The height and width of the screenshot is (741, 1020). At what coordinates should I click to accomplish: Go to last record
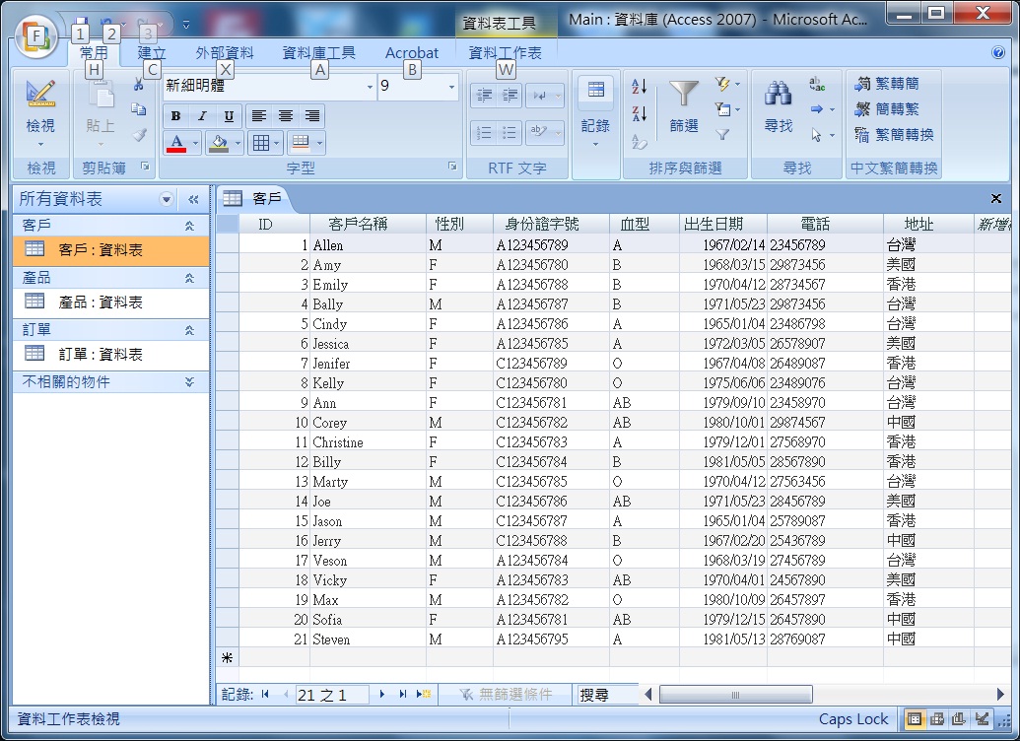pos(403,694)
